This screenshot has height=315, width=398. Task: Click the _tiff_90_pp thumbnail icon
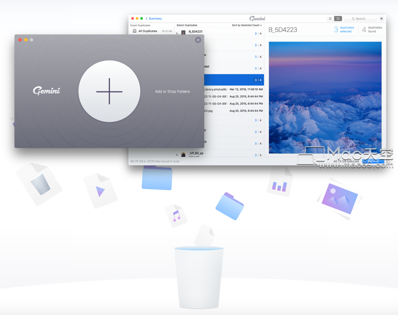[x=183, y=154]
